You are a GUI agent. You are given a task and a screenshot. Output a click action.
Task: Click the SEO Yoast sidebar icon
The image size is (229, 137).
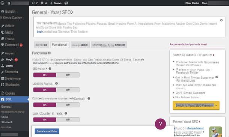(x=3, y=99)
